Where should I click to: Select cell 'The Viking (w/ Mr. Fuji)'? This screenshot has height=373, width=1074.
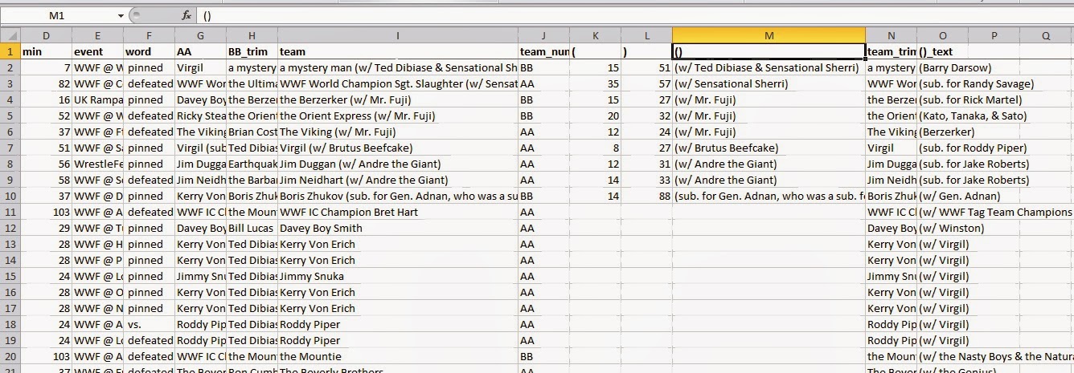(x=398, y=132)
